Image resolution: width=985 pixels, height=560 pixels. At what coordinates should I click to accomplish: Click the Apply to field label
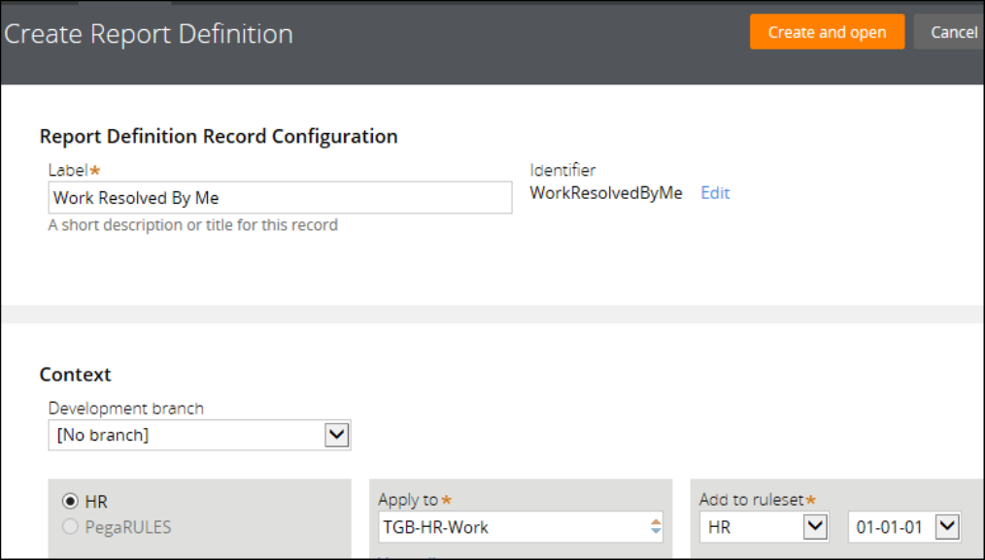point(408,500)
